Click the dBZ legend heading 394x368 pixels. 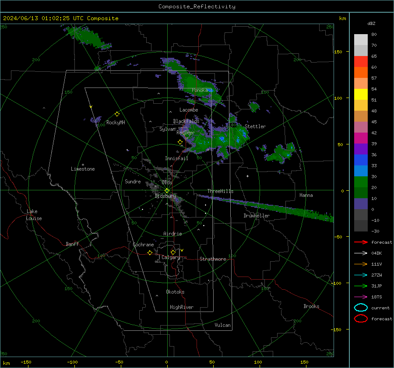point(371,23)
